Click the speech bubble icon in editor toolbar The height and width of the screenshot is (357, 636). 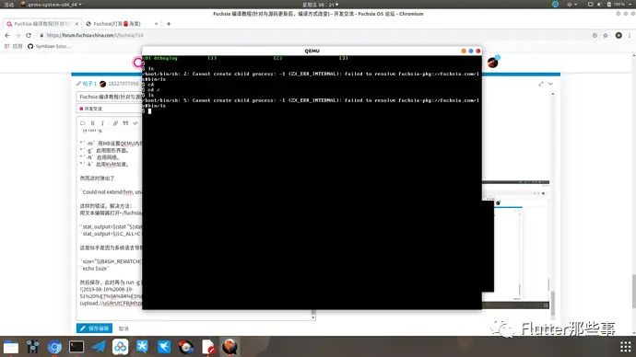(x=82, y=123)
